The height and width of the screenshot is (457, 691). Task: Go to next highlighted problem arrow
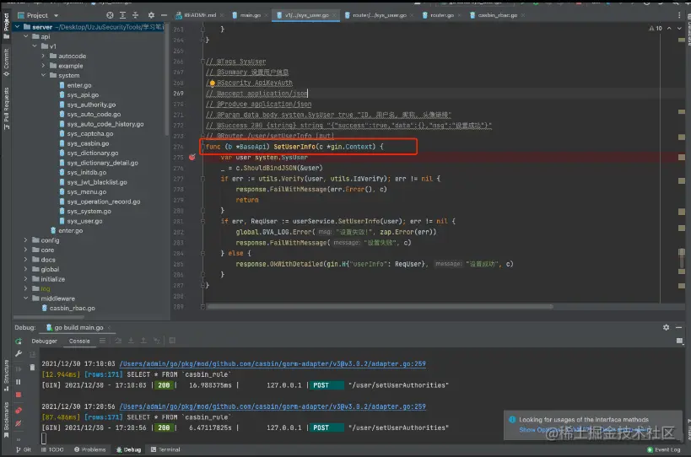pos(679,28)
